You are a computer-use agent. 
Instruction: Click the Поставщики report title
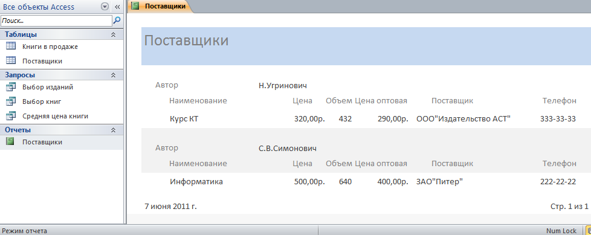[x=187, y=40]
